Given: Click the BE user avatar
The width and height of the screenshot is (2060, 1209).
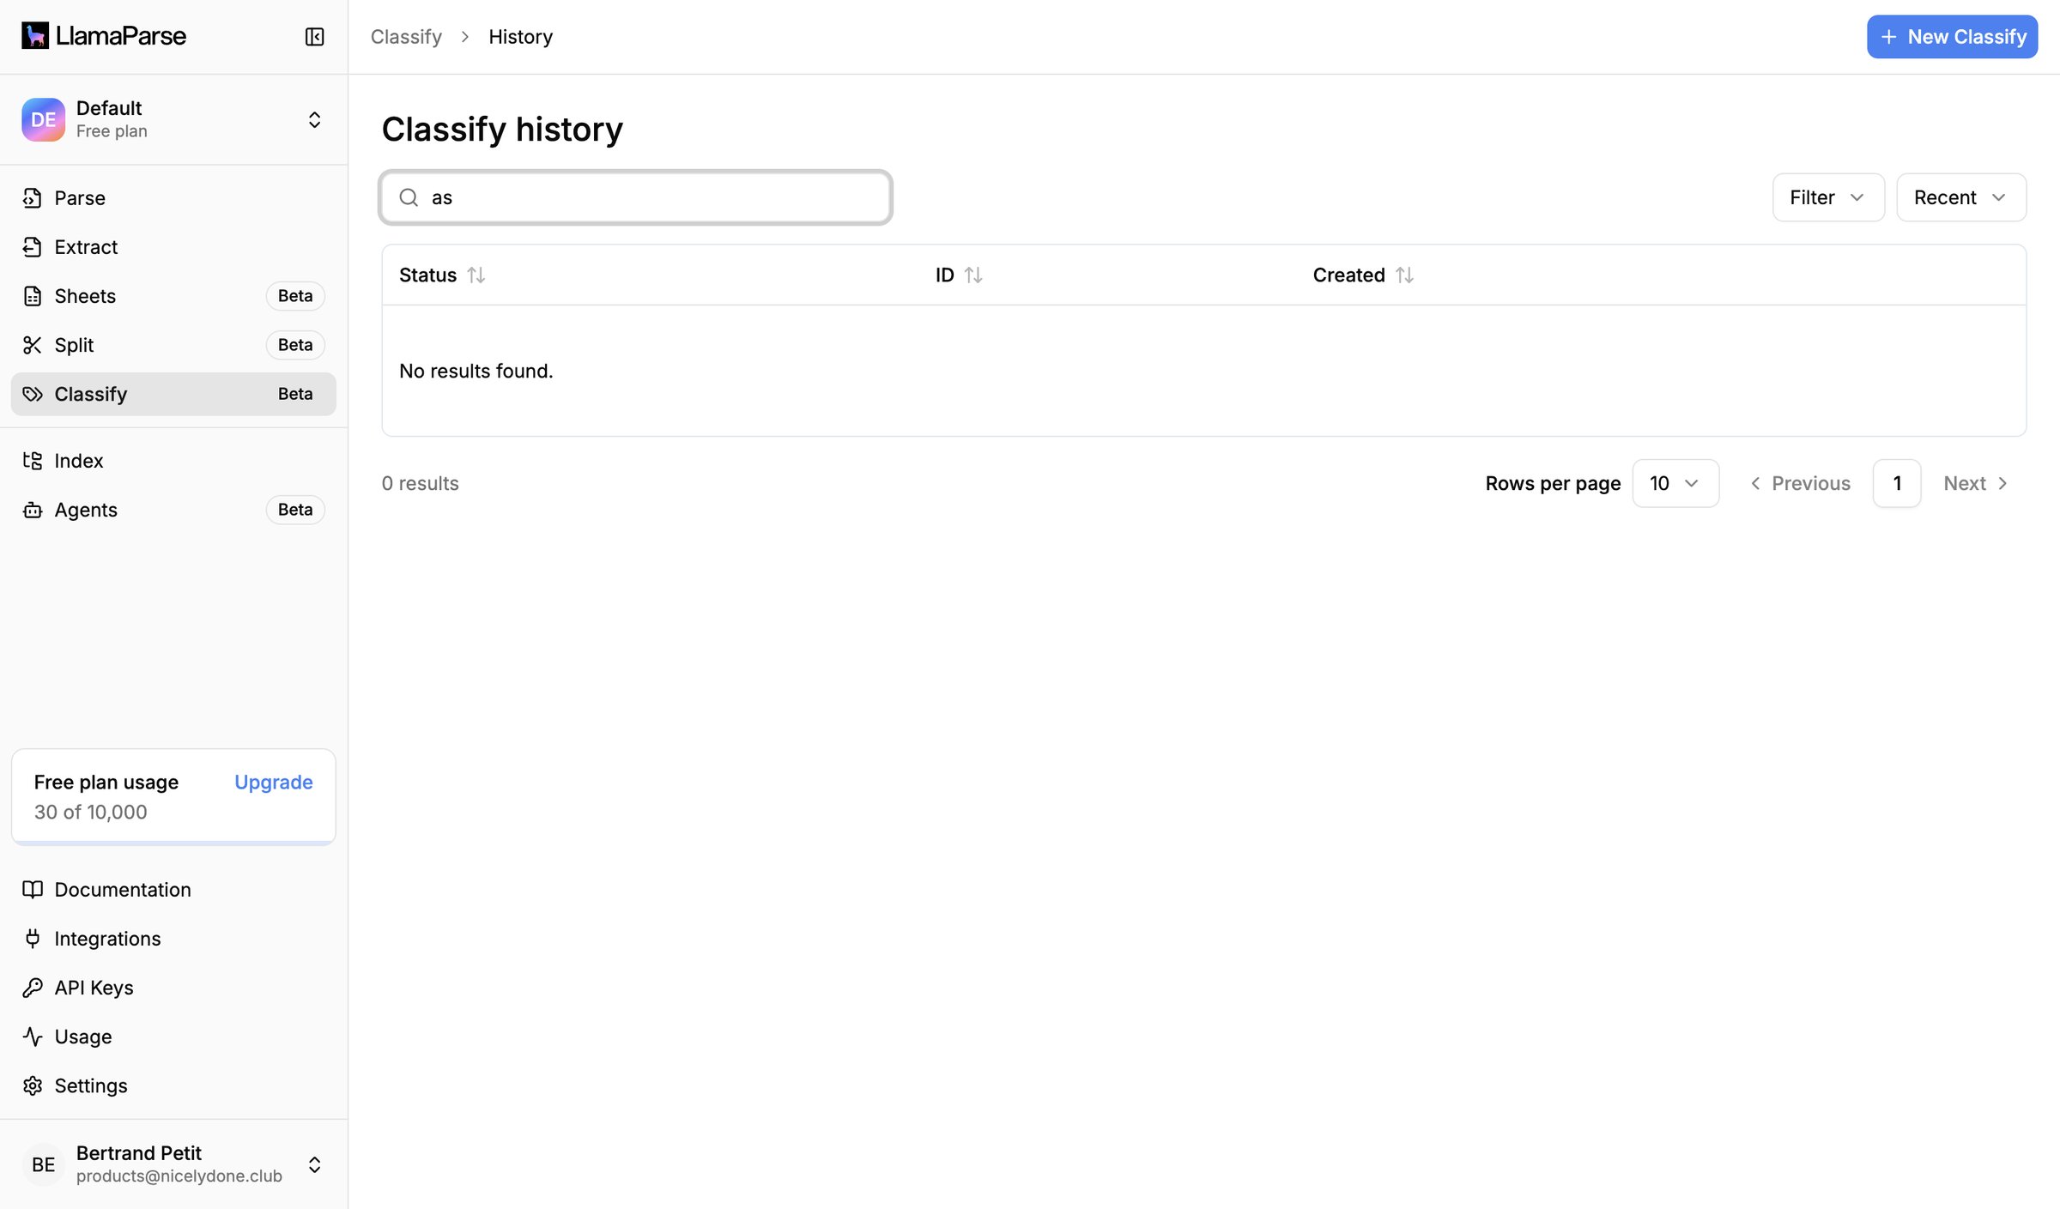Looking at the screenshot, I should (x=43, y=1164).
